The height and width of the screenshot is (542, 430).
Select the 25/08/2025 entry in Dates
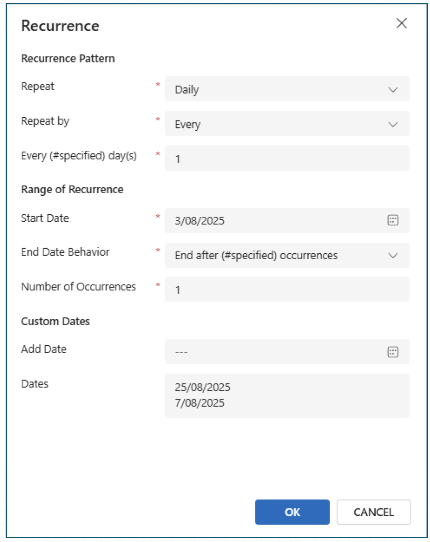coord(202,387)
